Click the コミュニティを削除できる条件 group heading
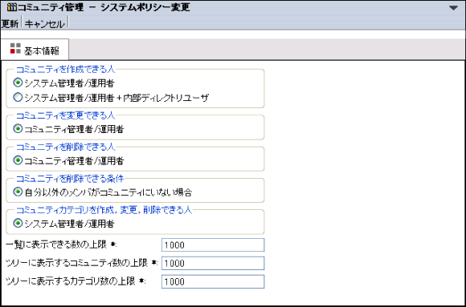Viewport: 466px width, 307px height. point(70,179)
